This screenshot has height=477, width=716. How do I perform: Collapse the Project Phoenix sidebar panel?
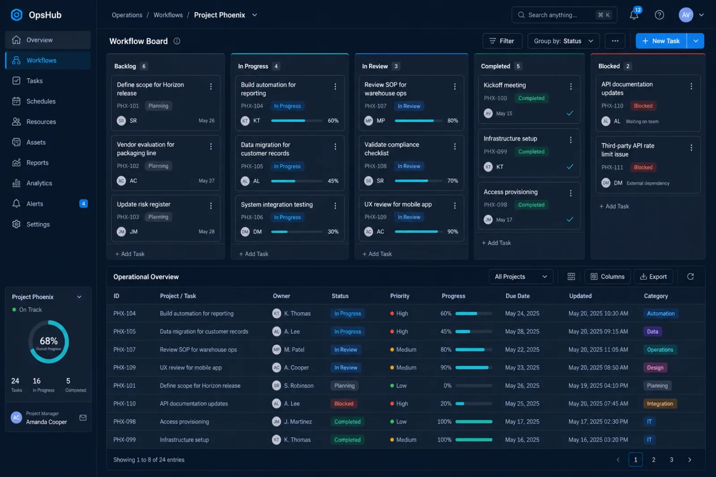click(x=79, y=297)
